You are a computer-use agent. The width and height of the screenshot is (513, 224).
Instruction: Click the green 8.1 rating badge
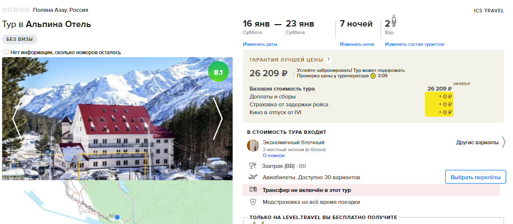218,72
